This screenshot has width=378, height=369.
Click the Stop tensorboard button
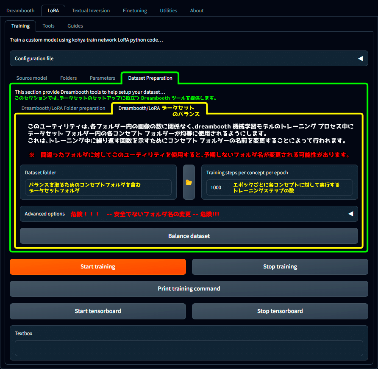[x=280, y=311]
